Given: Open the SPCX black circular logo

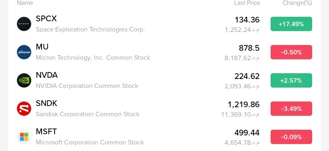Looking at the screenshot, I should (x=24, y=24).
